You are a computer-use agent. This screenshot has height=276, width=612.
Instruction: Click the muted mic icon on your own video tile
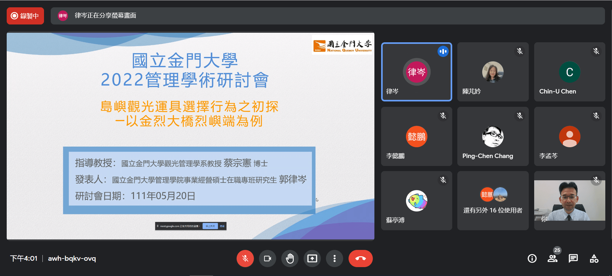point(596,180)
